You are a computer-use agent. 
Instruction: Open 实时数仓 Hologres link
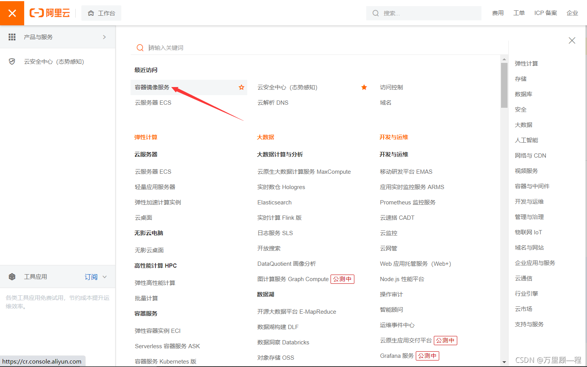coord(281,187)
